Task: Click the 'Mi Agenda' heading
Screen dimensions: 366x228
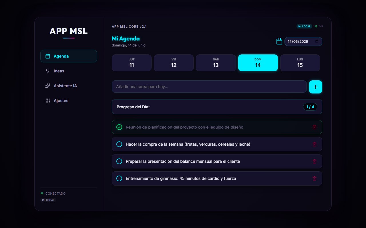Action: point(126,39)
